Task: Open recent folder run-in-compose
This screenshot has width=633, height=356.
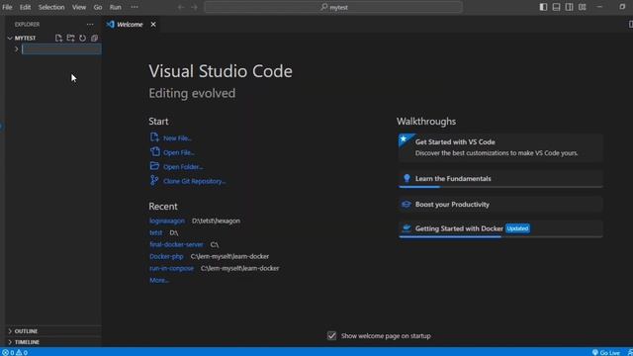Action: (x=171, y=268)
